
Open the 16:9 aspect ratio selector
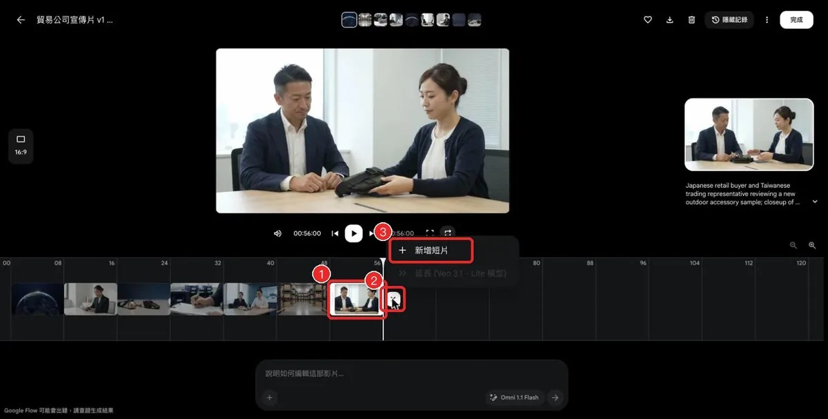click(x=21, y=145)
